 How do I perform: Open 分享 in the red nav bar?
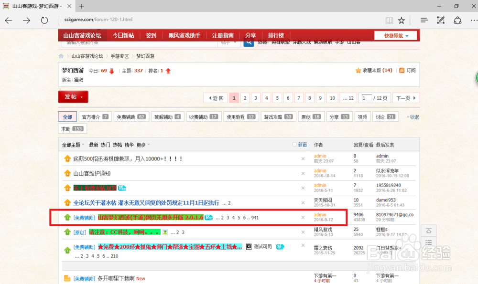pos(250,36)
